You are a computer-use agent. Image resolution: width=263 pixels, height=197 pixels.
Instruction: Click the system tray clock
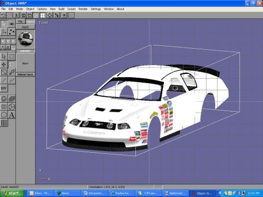(254, 193)
